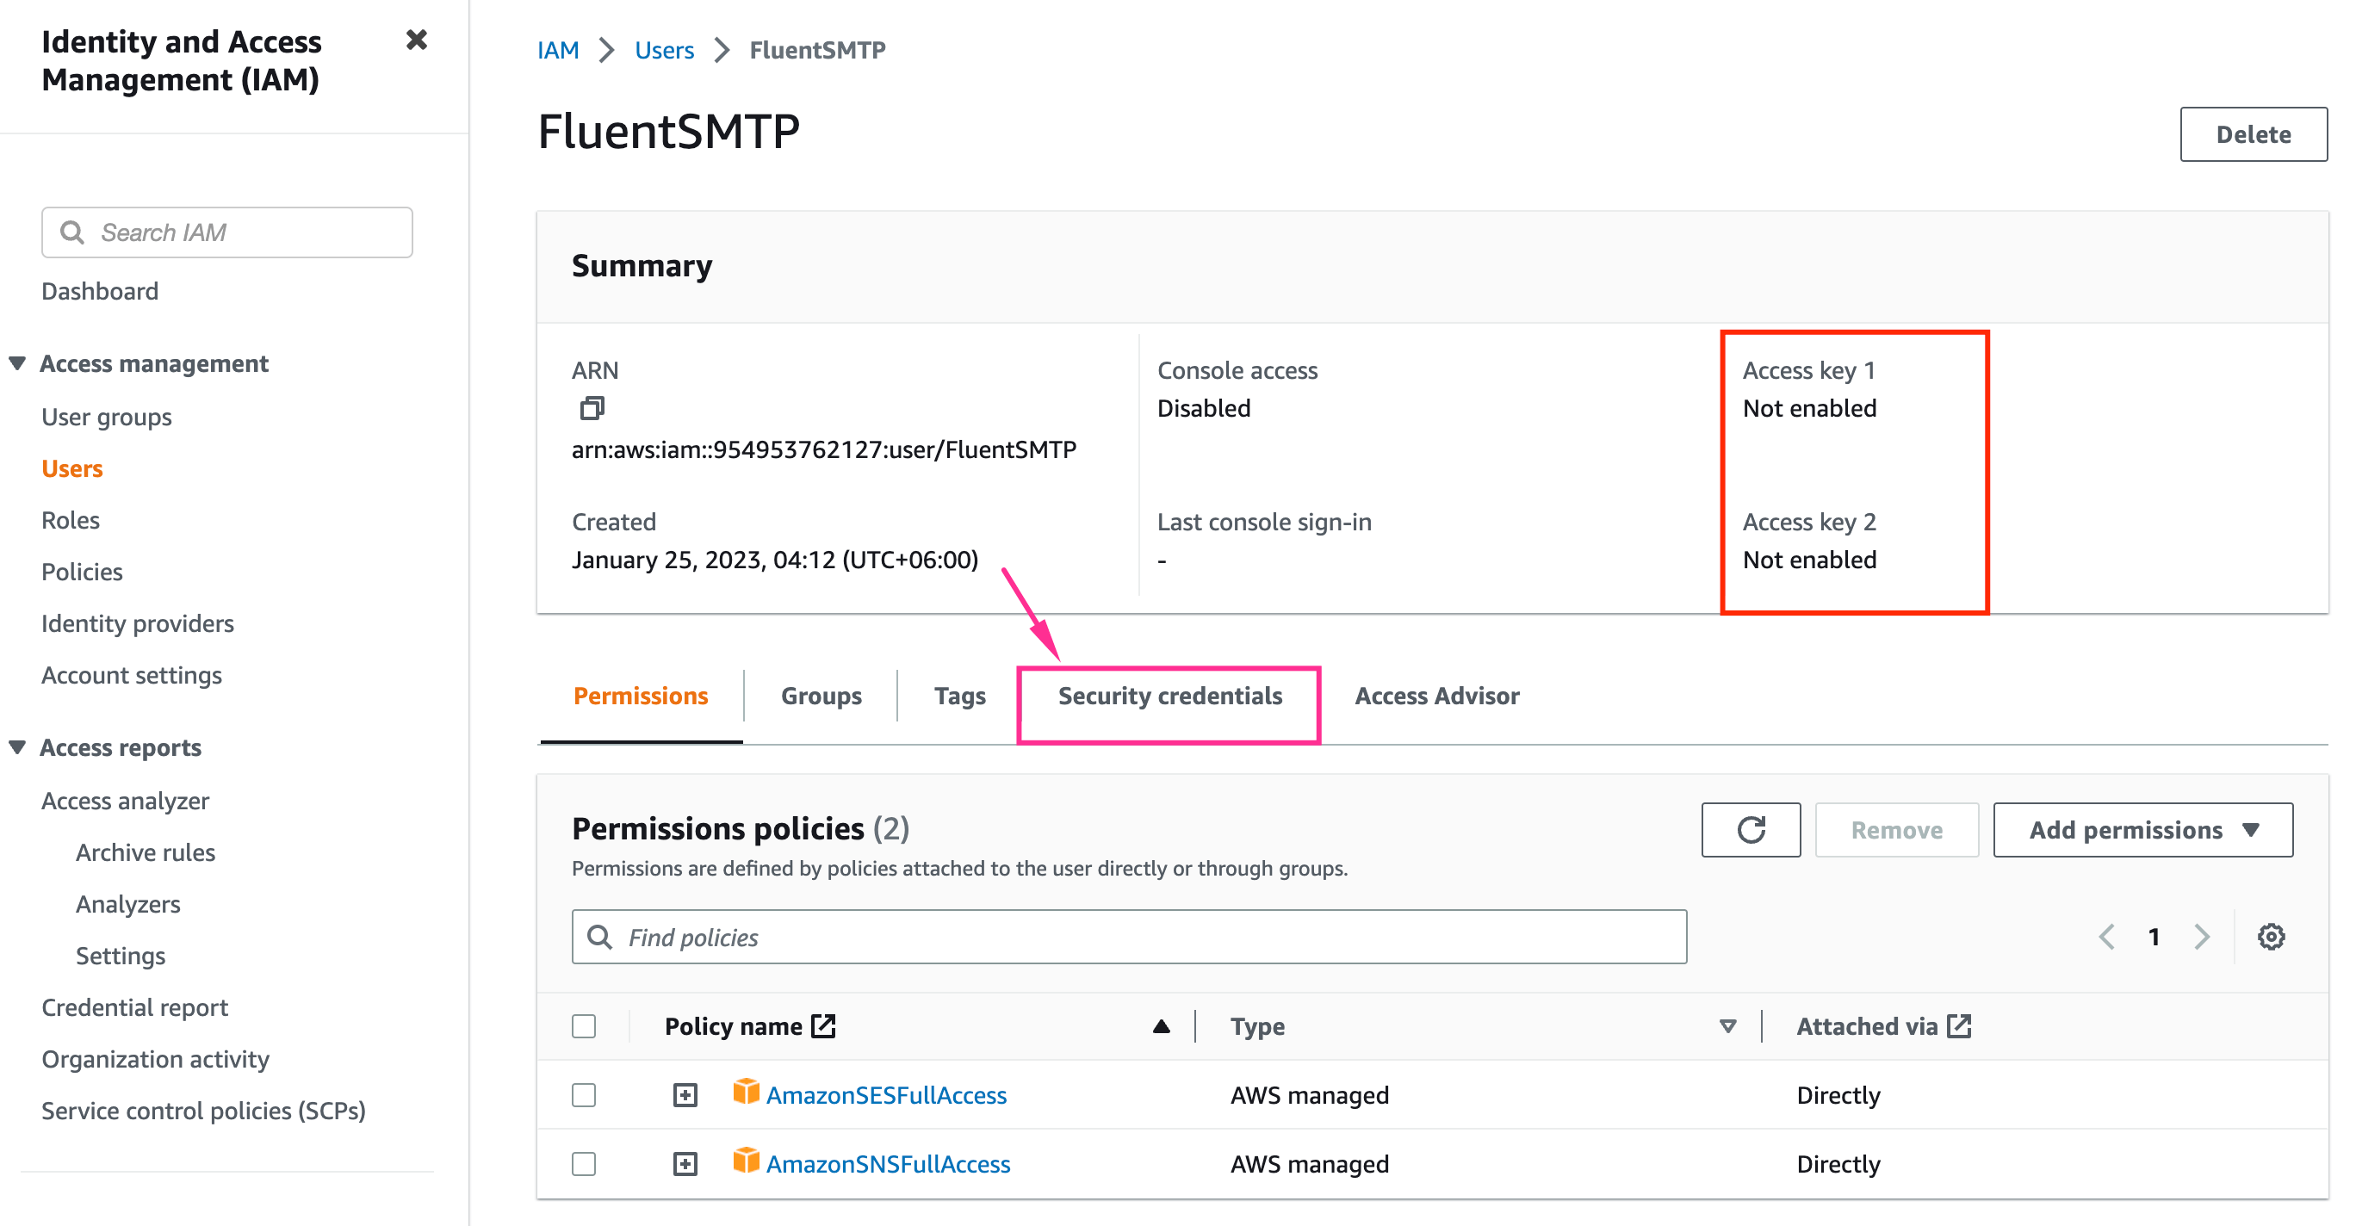Collapse the Access management section
Viewport: 2356px width, 1226px height.
pyautogui.click(x=16, y=363)
